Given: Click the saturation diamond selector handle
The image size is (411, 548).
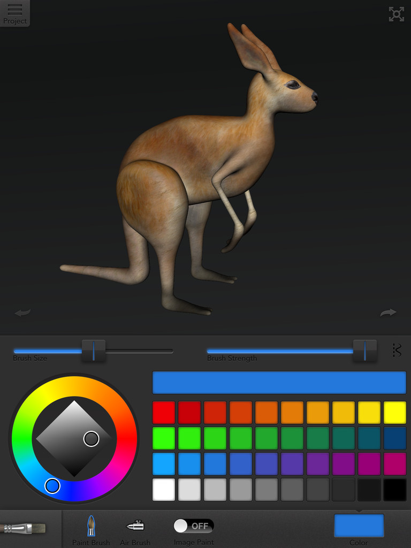Looking at the screenshot, I should pyautogui.click(x=91, y=439).
